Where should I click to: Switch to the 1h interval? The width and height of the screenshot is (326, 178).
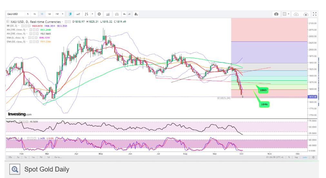coord(35,14)
